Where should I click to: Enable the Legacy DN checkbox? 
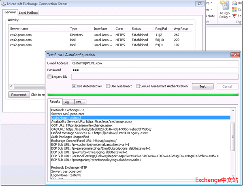point(50,77)
